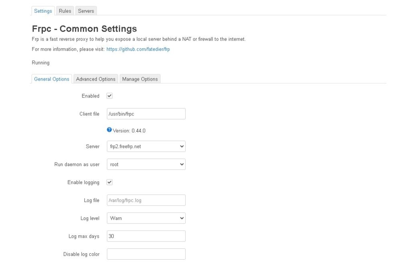
Task: Select the Settings tab
Action: (x=43, y=11)
